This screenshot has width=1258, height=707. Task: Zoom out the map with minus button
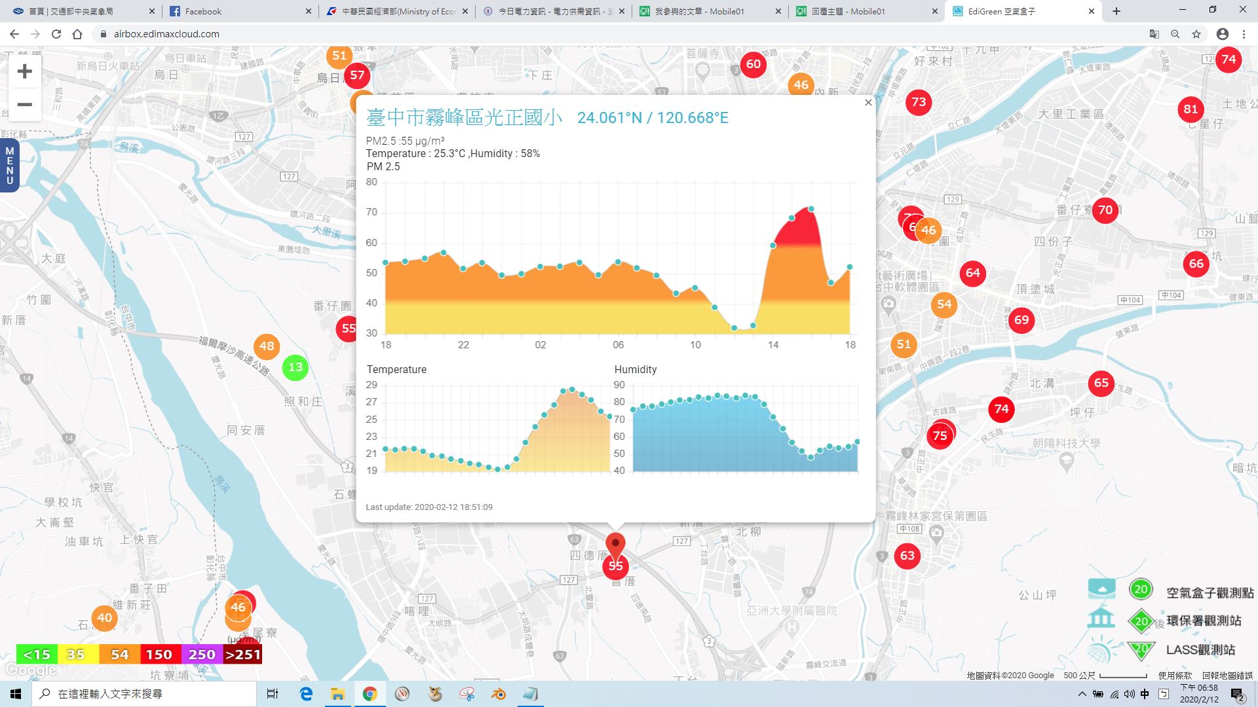(x=24, y=105)
